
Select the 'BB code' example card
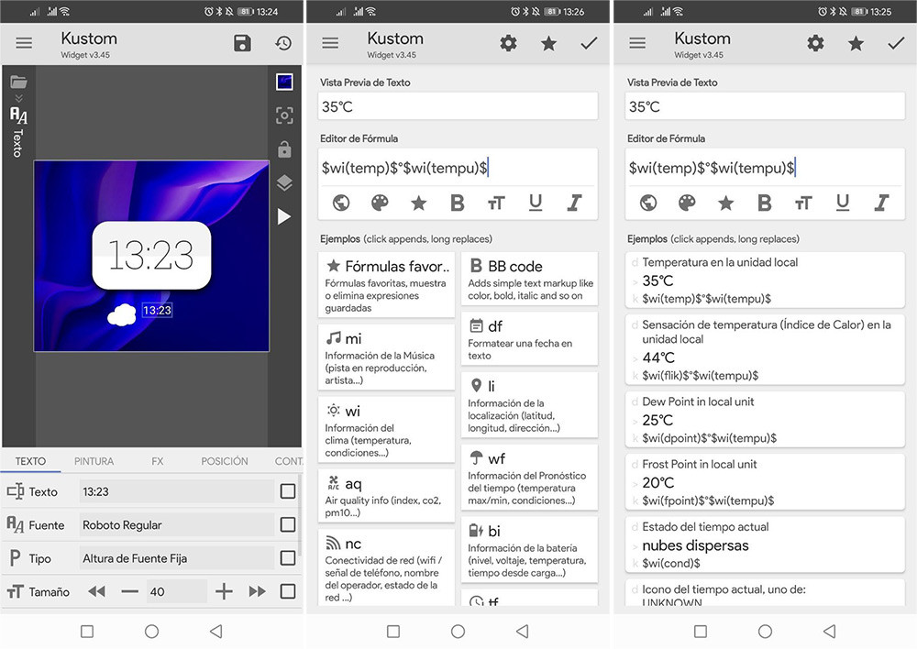coord(530,279)
